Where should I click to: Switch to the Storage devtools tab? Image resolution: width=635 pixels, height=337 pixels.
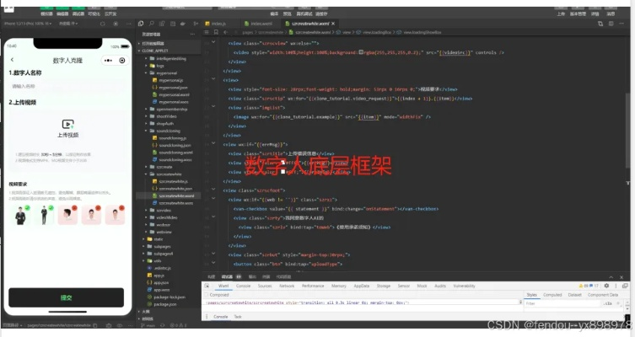pyautogui.click(x=383, y=286)
